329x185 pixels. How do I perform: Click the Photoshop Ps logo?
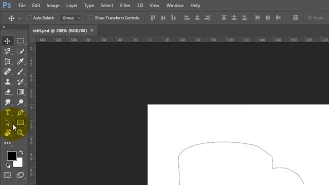pos(7,5)
